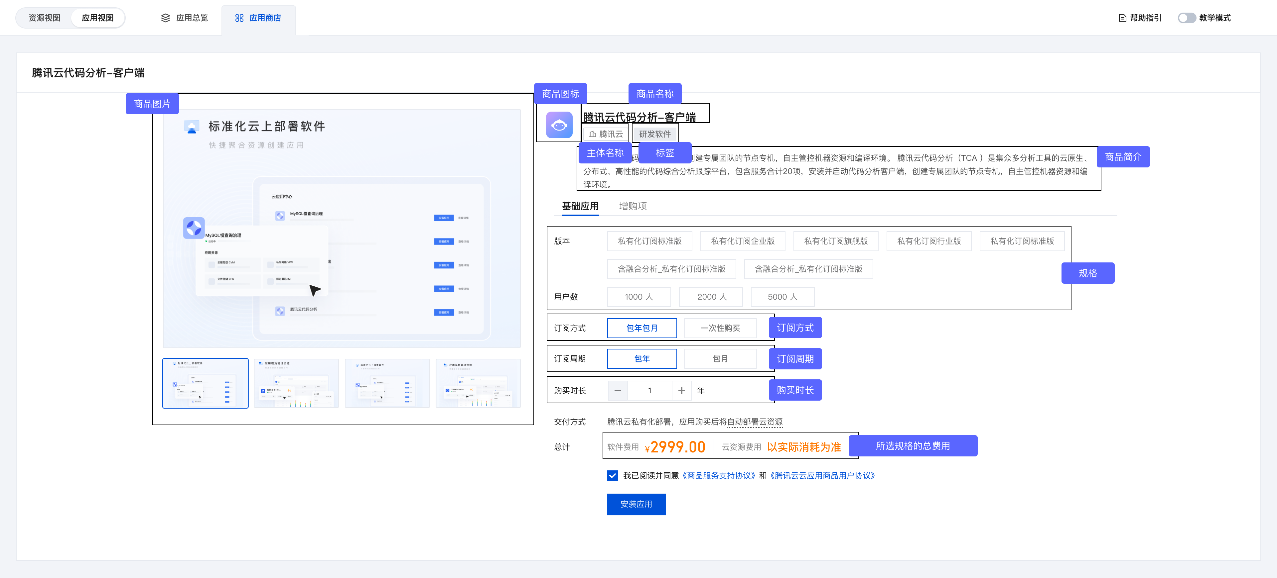Screen dimensions: 1277x578
Task: Click the minus button for 购买时长
Action: (618, 390)
